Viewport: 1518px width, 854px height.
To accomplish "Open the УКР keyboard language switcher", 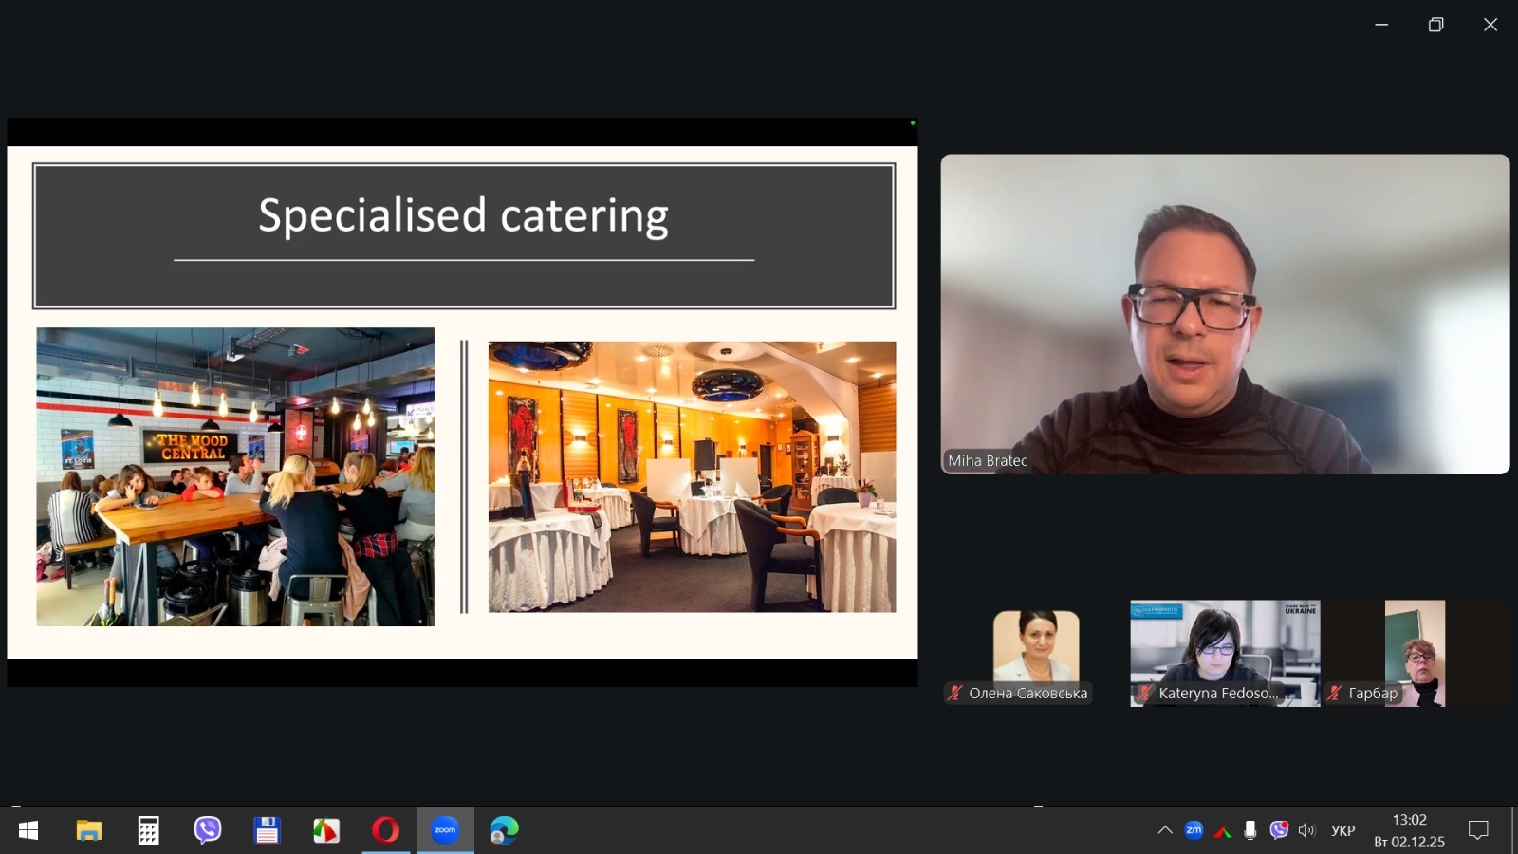I will click(x=1342, y=830).
